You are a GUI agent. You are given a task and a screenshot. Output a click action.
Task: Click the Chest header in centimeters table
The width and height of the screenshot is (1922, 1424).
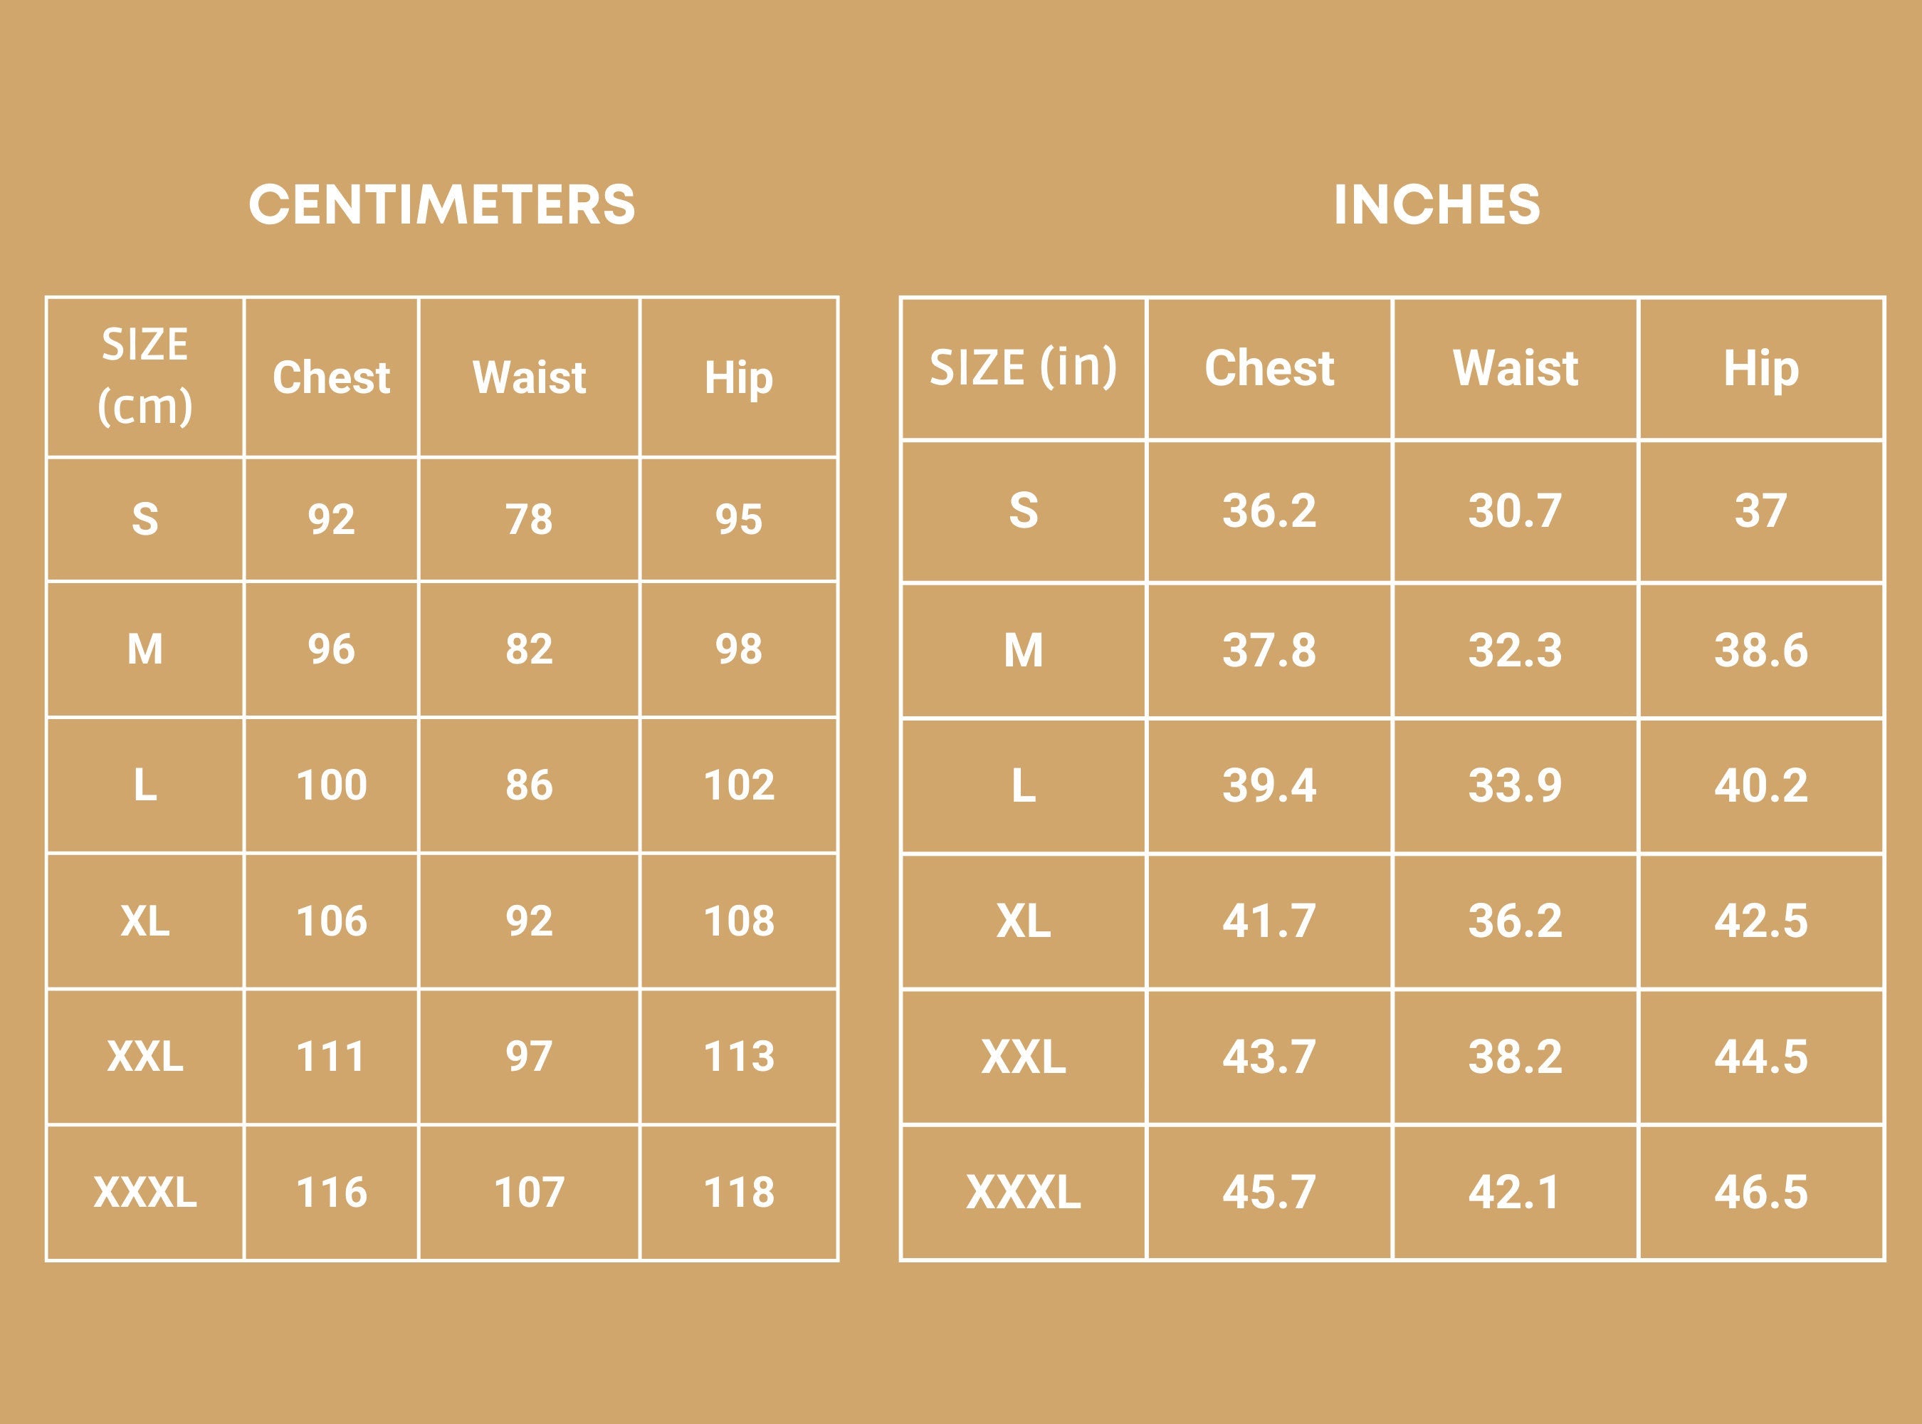[x=331, y=377]
